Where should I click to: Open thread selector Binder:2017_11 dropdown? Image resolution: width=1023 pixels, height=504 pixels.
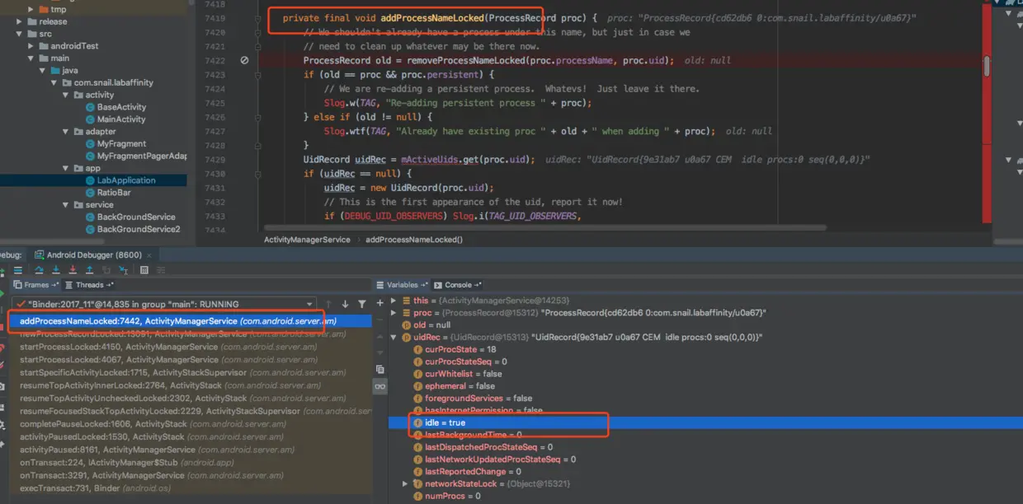coord(165,304)
